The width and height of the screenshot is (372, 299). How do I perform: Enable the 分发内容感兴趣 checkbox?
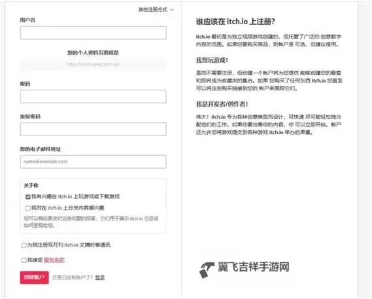coord(27,208)
